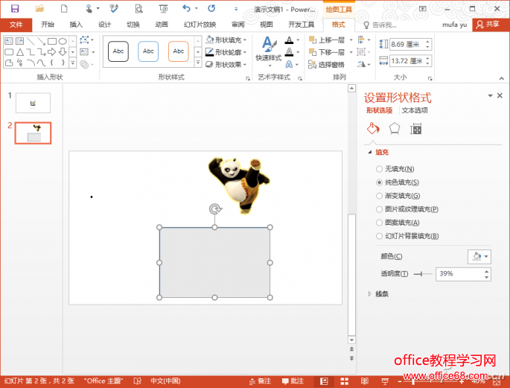Image resolution: width=510 pixels, height=388 pixels.
Task: Click the Undo arrow icon
Action: pos(186,8)
